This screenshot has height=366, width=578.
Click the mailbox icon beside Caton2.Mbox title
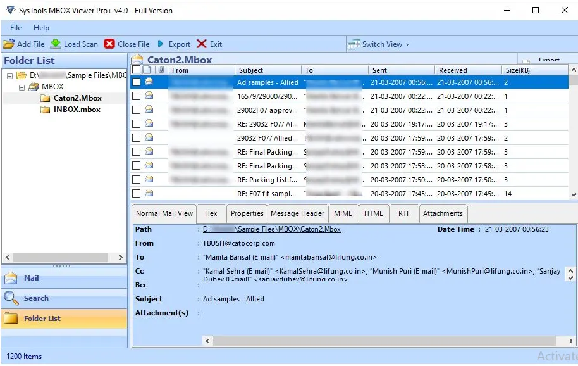[x=137, y=59]
